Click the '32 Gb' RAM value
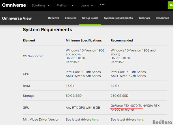Image resolution: width=173 pixels, height=125 pixels. coord(115,86)
